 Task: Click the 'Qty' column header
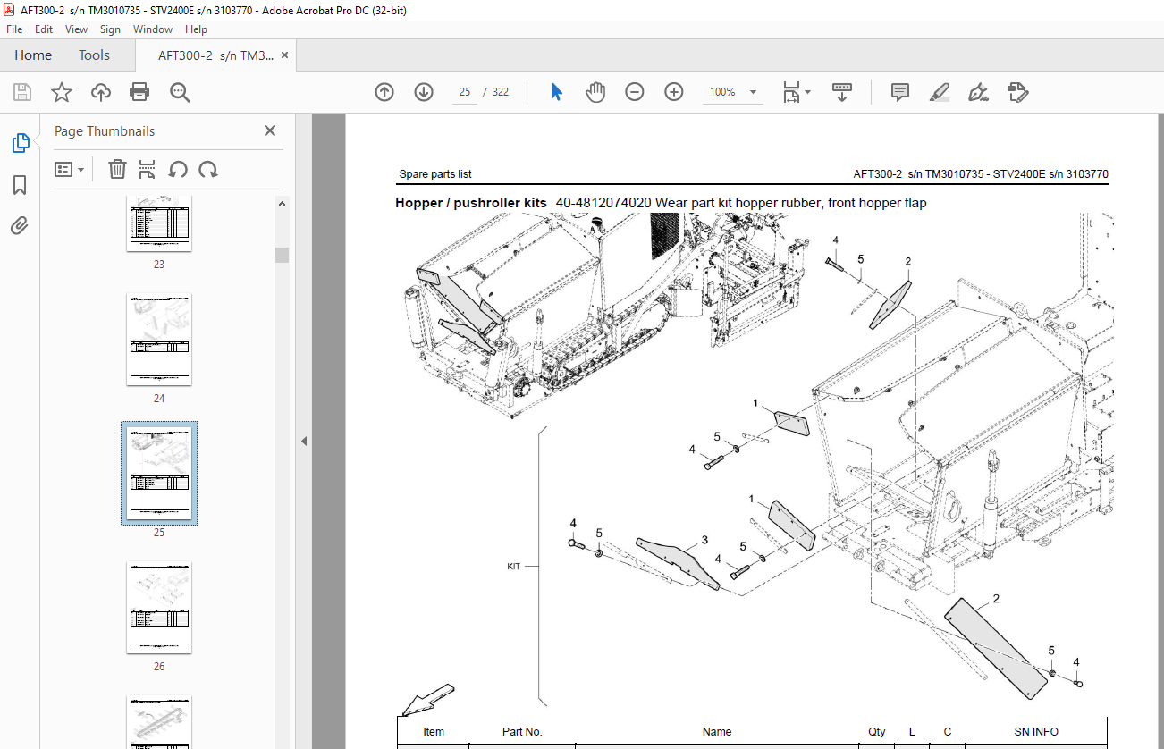point(877,731)
